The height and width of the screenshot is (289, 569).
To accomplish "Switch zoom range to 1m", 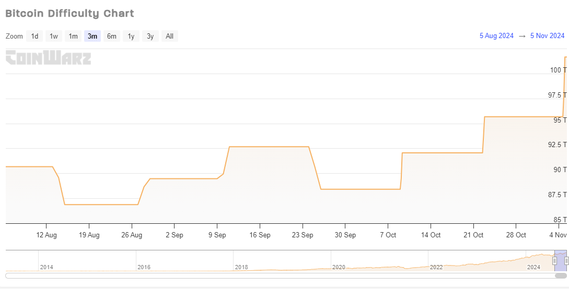I will pos(73,36).
